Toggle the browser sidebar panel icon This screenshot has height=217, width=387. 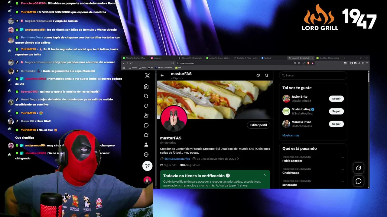pos(351,63)
